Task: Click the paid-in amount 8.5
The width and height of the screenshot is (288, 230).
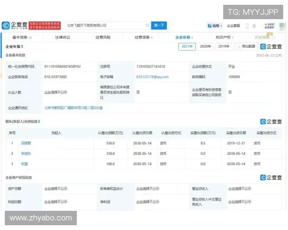Action: (x=203, y=143)
